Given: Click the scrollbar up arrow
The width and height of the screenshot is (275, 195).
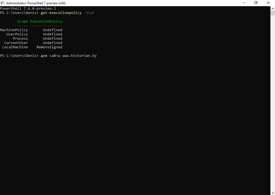Looking at the screenshot, I should coord(273,8).
